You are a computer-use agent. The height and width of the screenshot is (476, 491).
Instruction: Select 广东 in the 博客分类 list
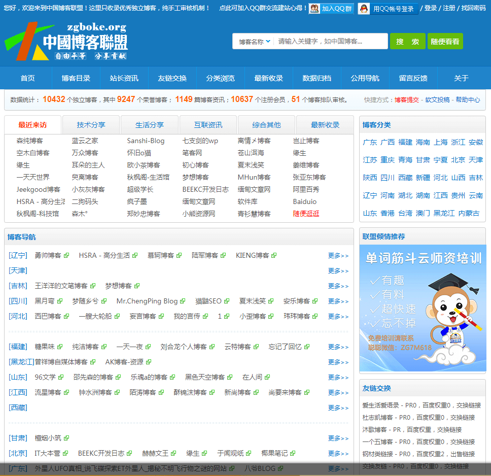(370, 142)
